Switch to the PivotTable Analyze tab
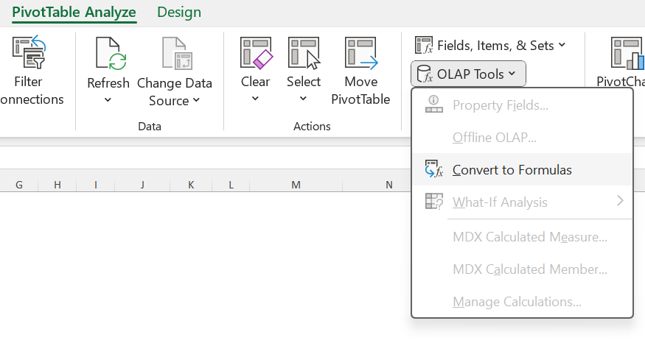This screenshot has width=645, height=343. 74,13
